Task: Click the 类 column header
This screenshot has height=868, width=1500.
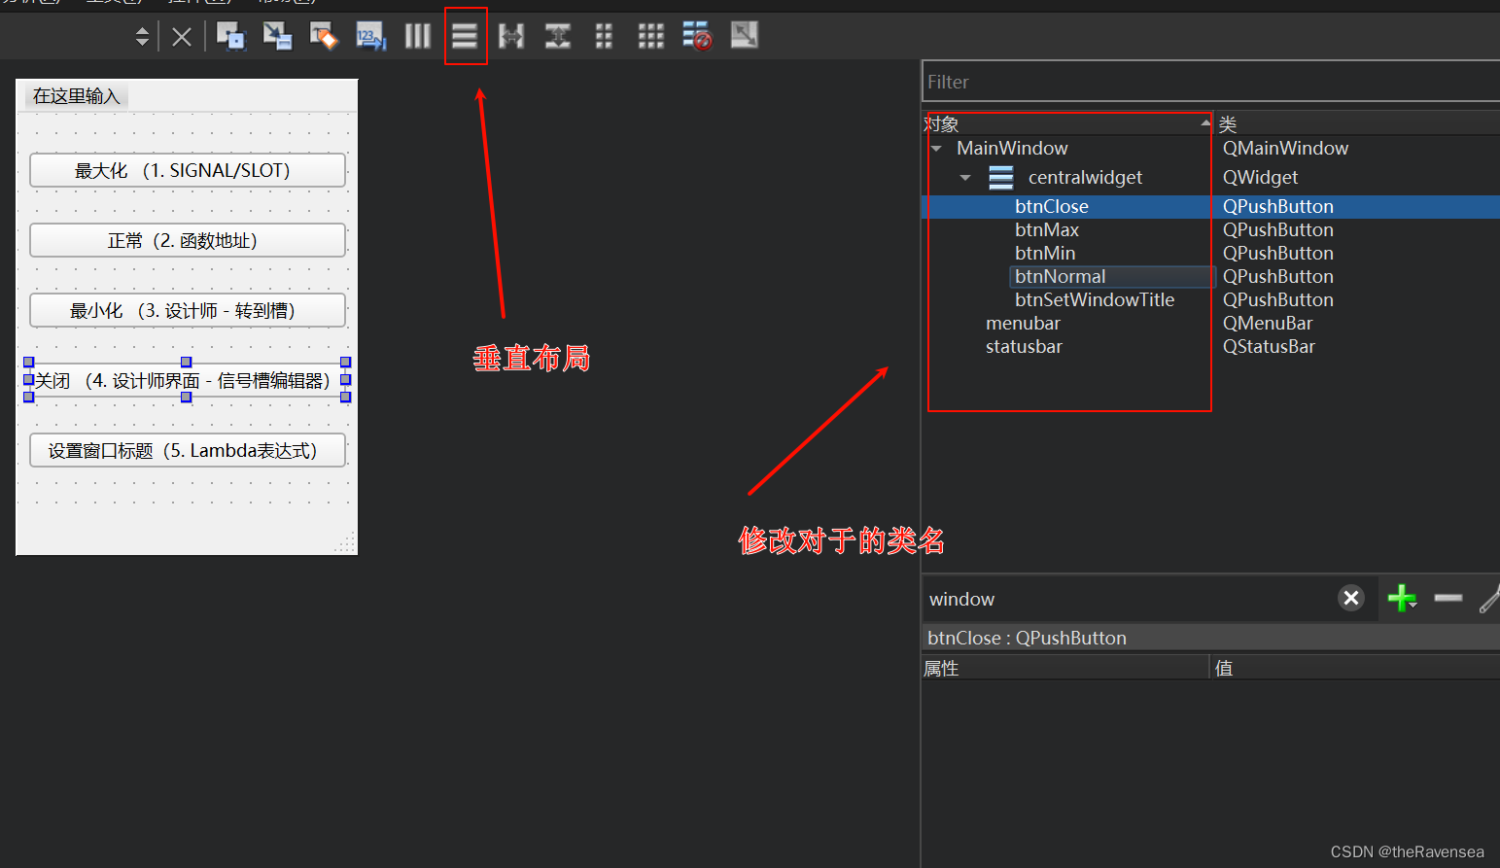Action: coord(1357,123)
